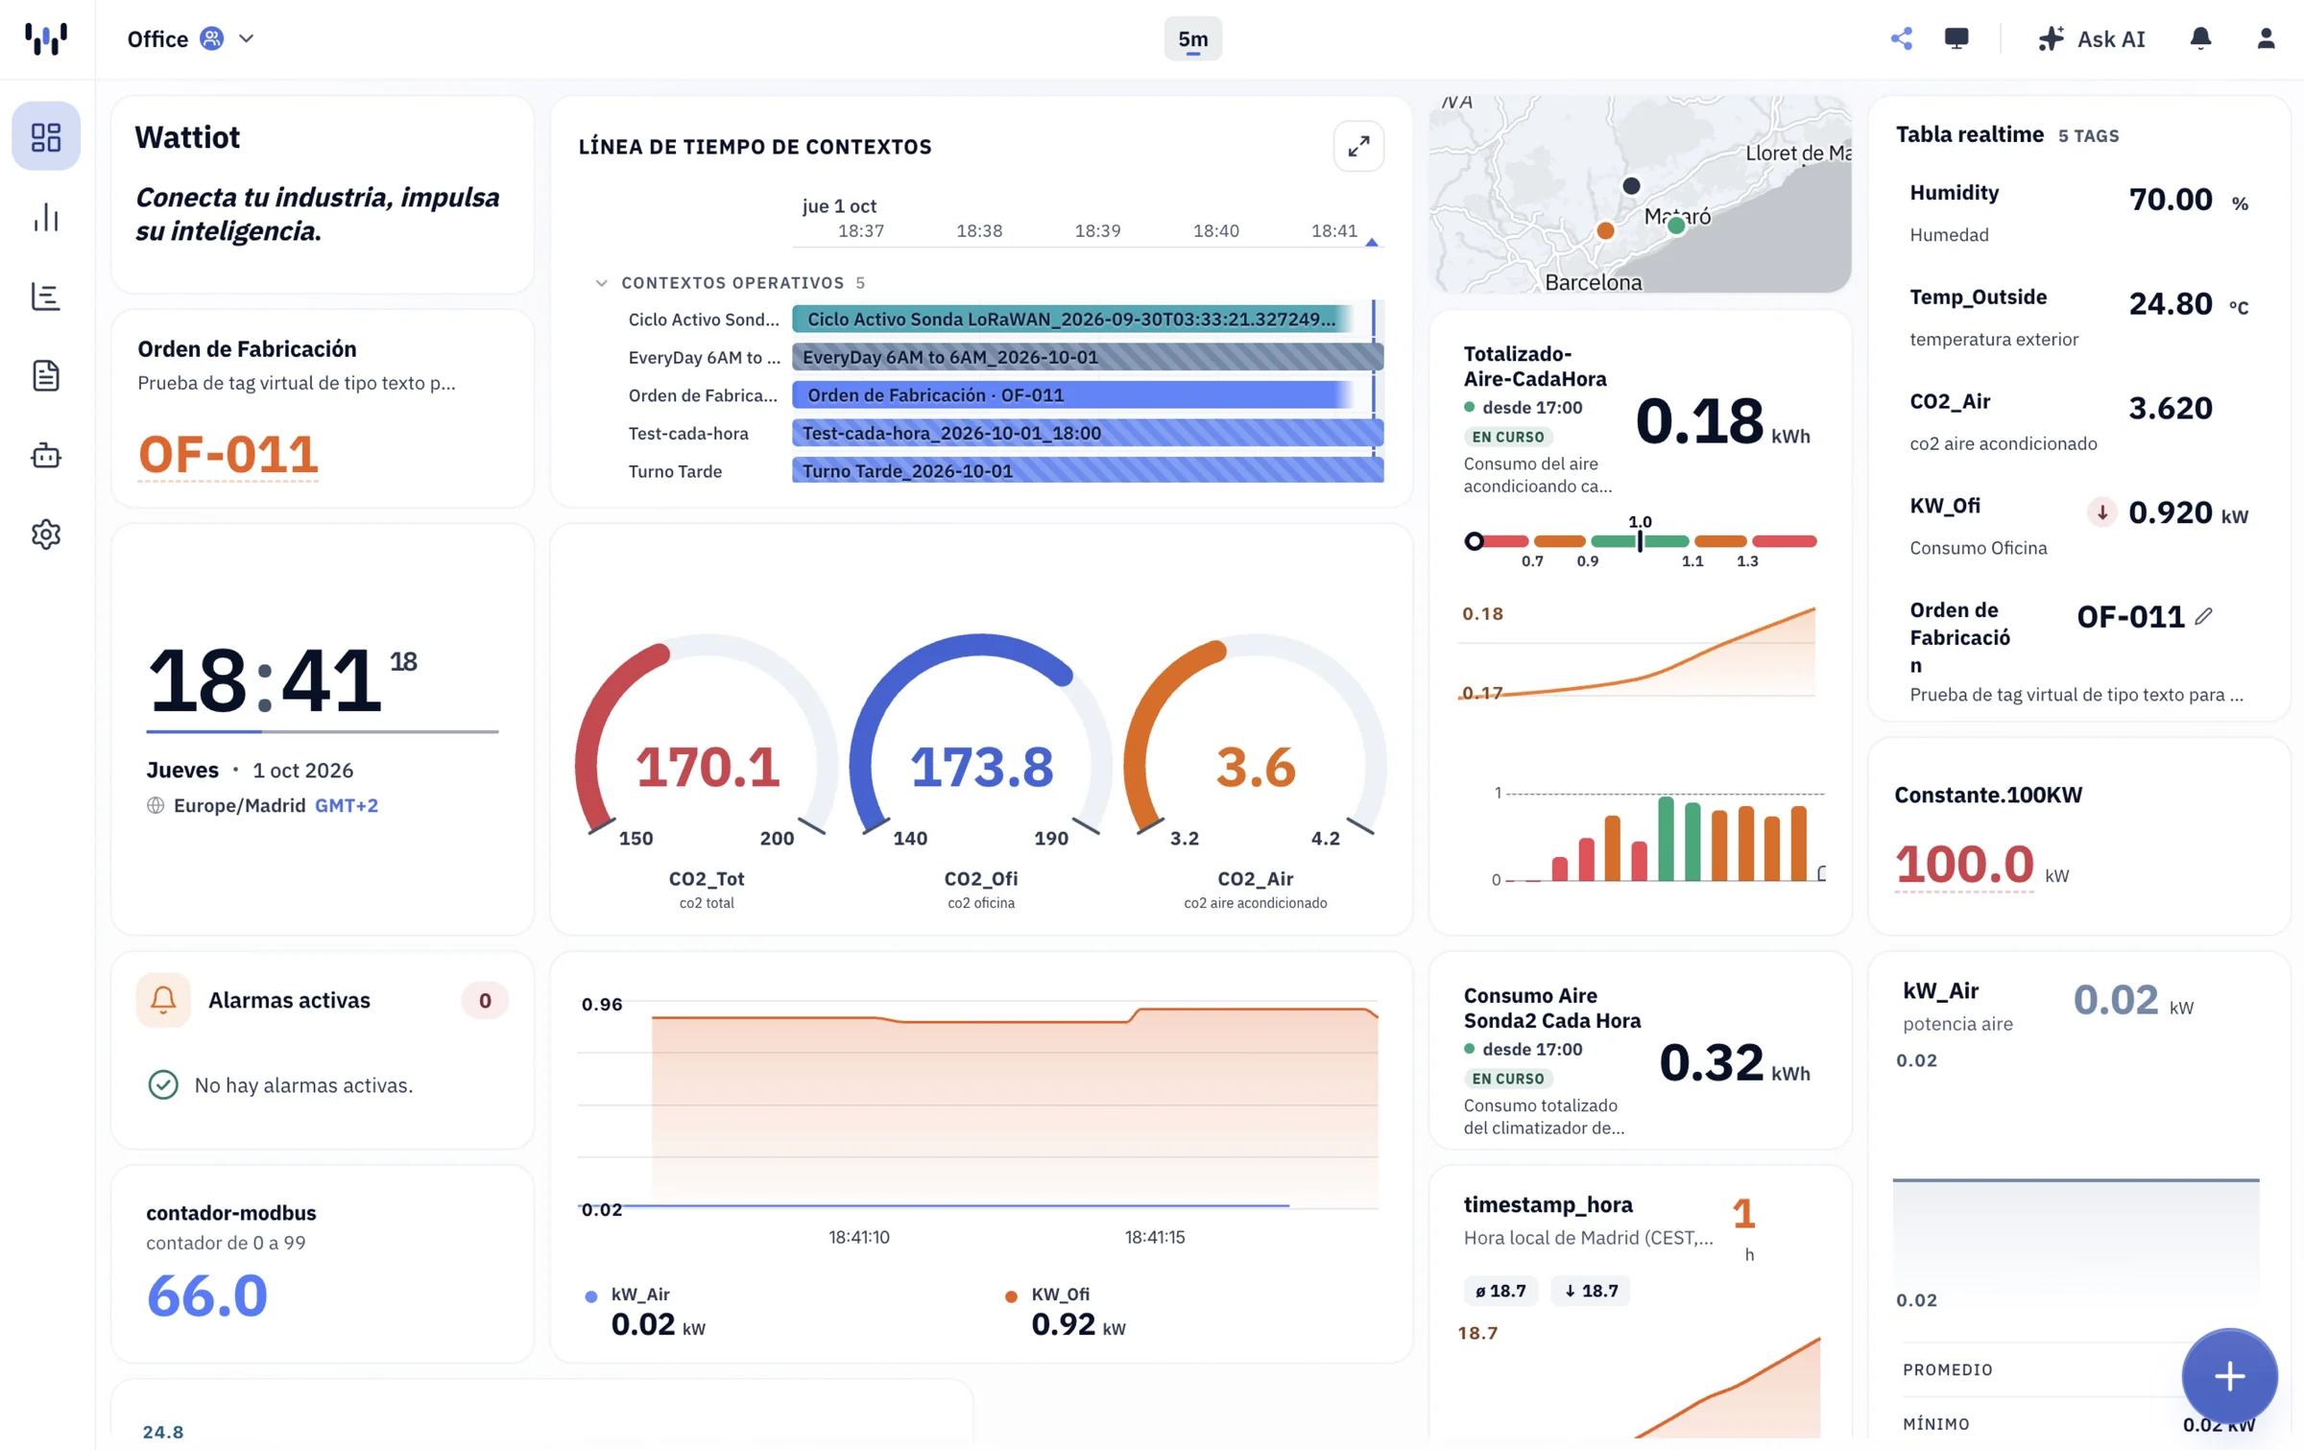Open the settings gear sidebar icon

(46, 535)
